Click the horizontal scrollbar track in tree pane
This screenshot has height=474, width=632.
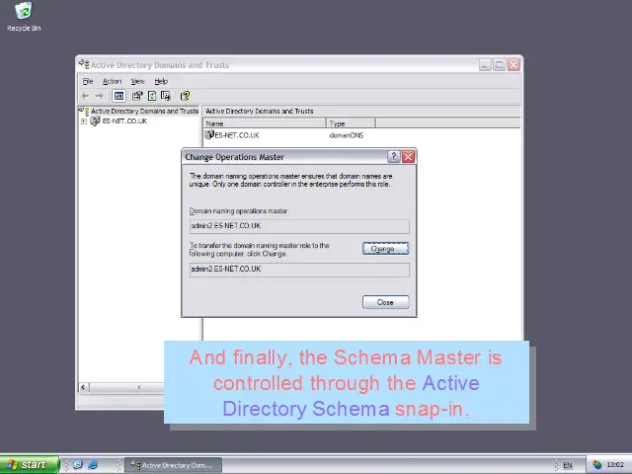point(126,387)
